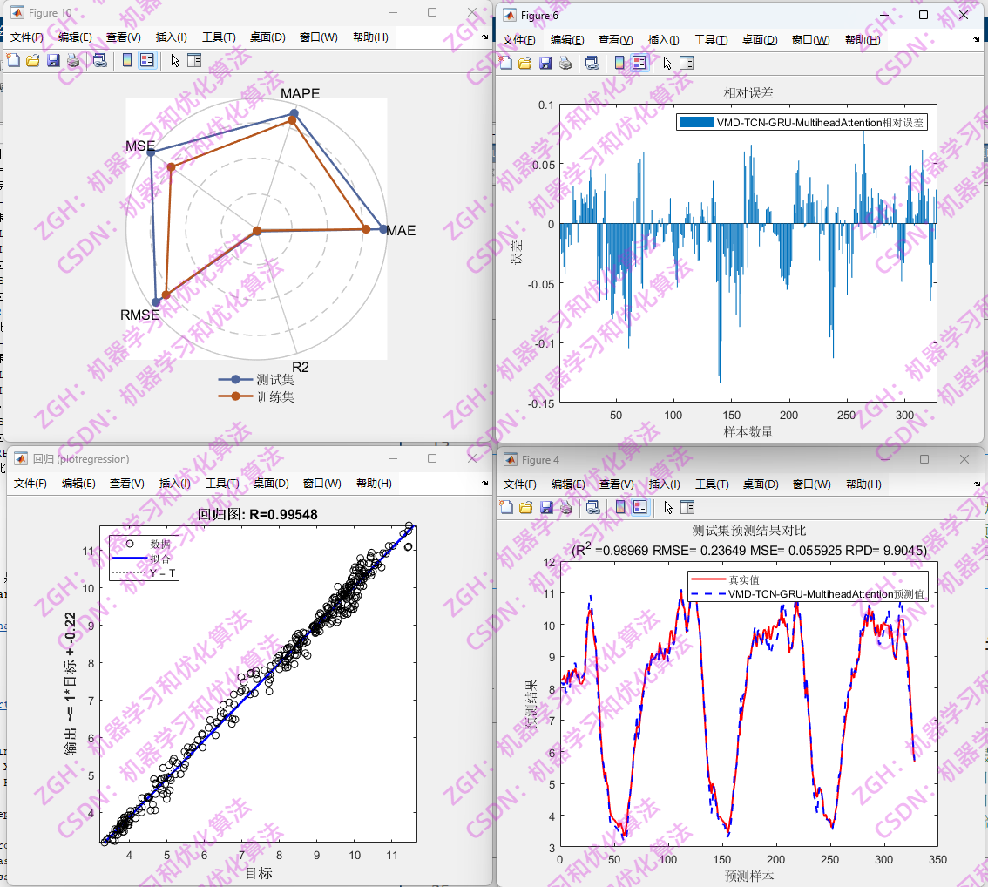Click Open File icon in Figure 10 toolbar

click(33, 60)
